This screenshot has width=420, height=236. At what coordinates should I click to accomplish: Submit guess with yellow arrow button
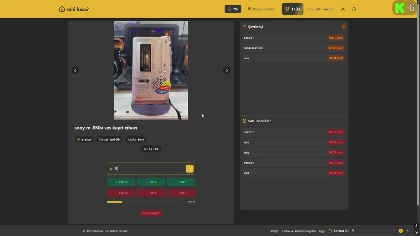(189, 169)
